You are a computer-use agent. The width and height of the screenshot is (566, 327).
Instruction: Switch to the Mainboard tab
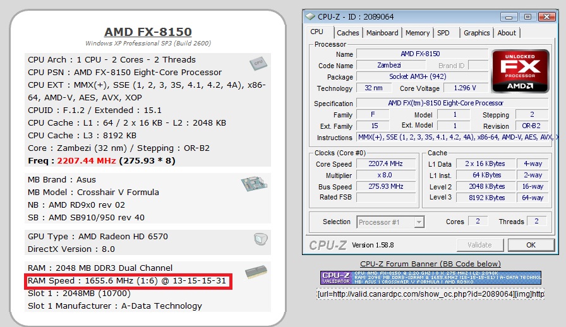click(x=382, y=33)
